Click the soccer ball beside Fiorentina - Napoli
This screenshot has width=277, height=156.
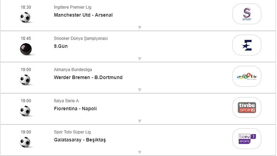[25, 111]
